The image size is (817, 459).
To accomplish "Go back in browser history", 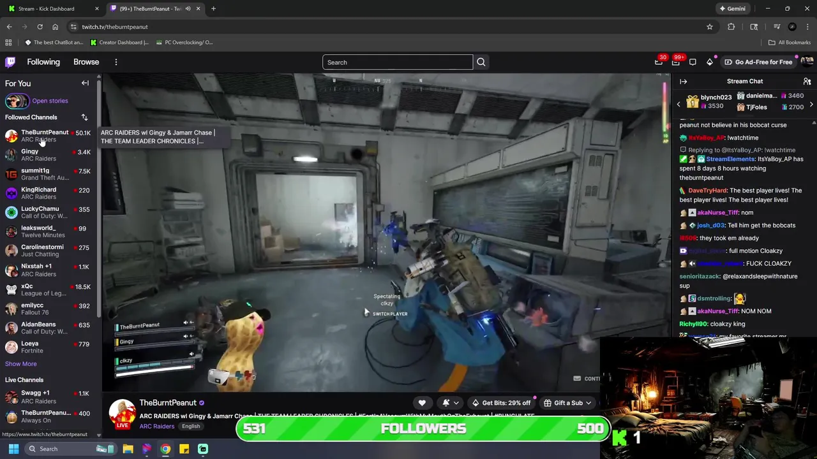I will tap(9, 27).
